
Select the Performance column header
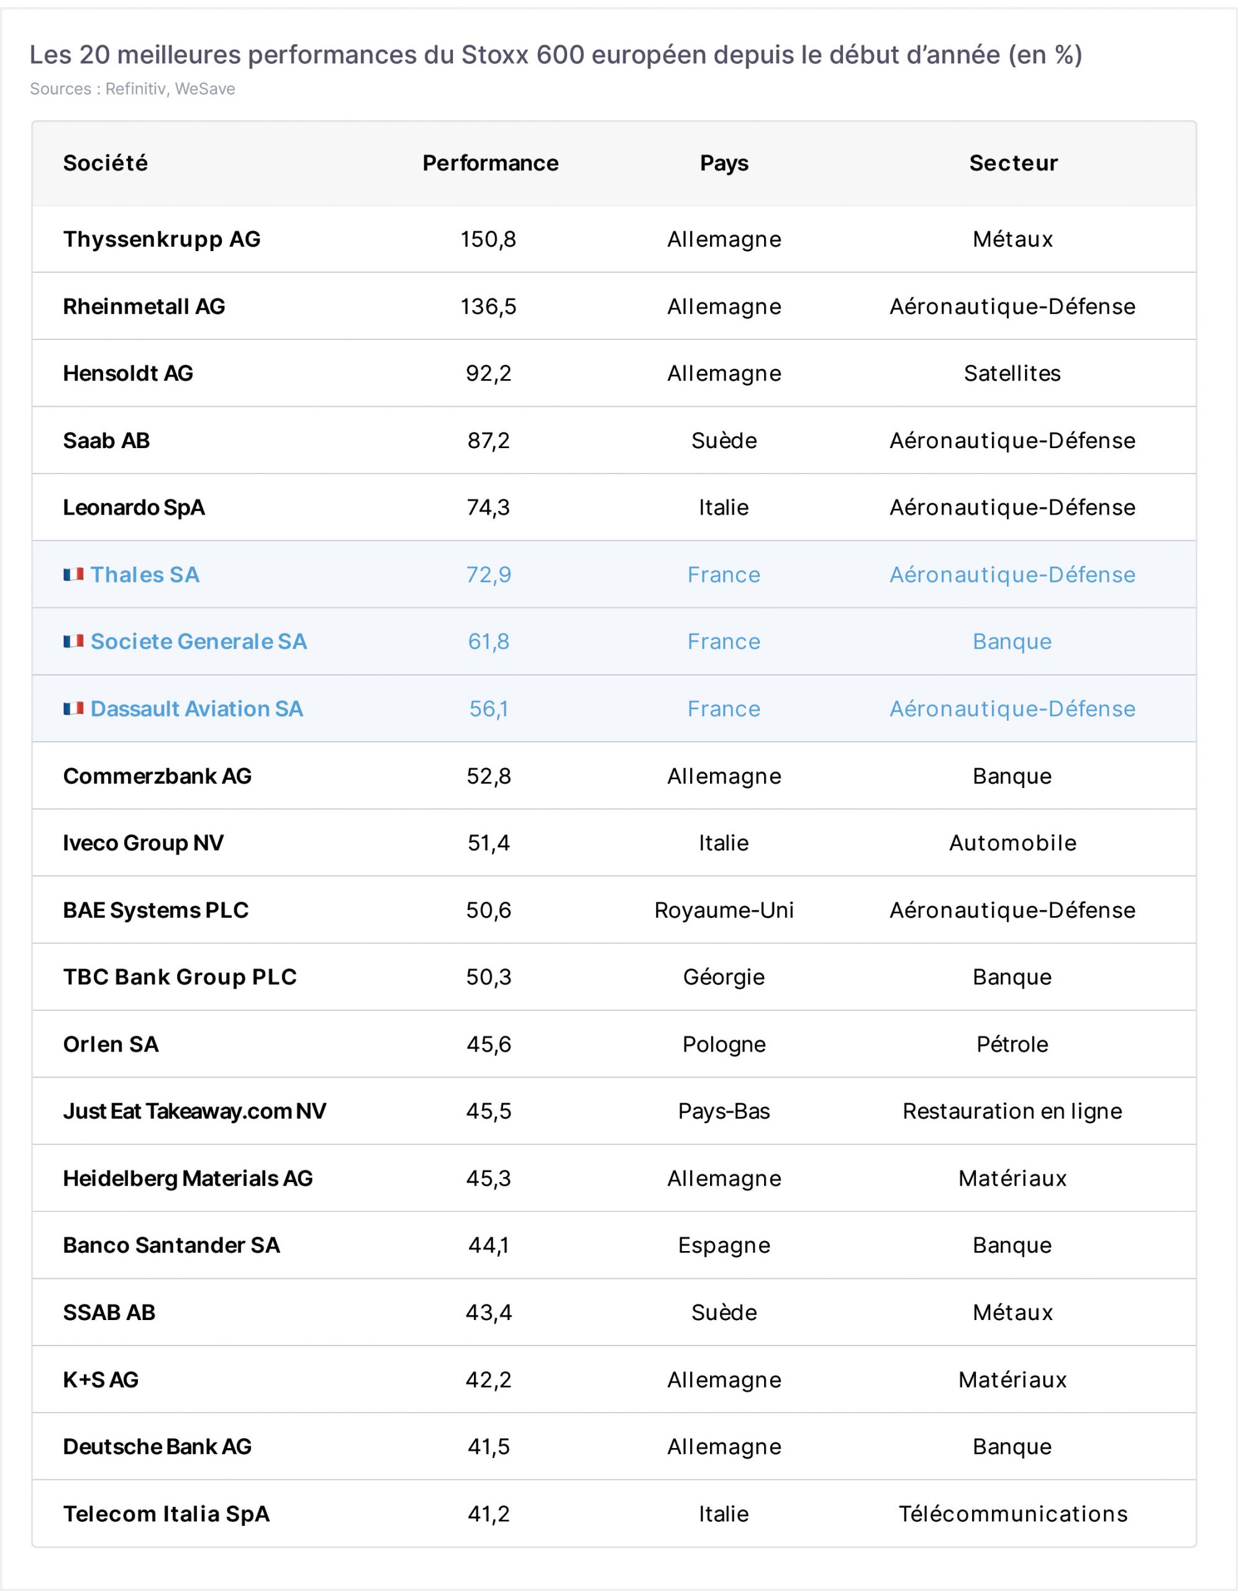(490, 163)
